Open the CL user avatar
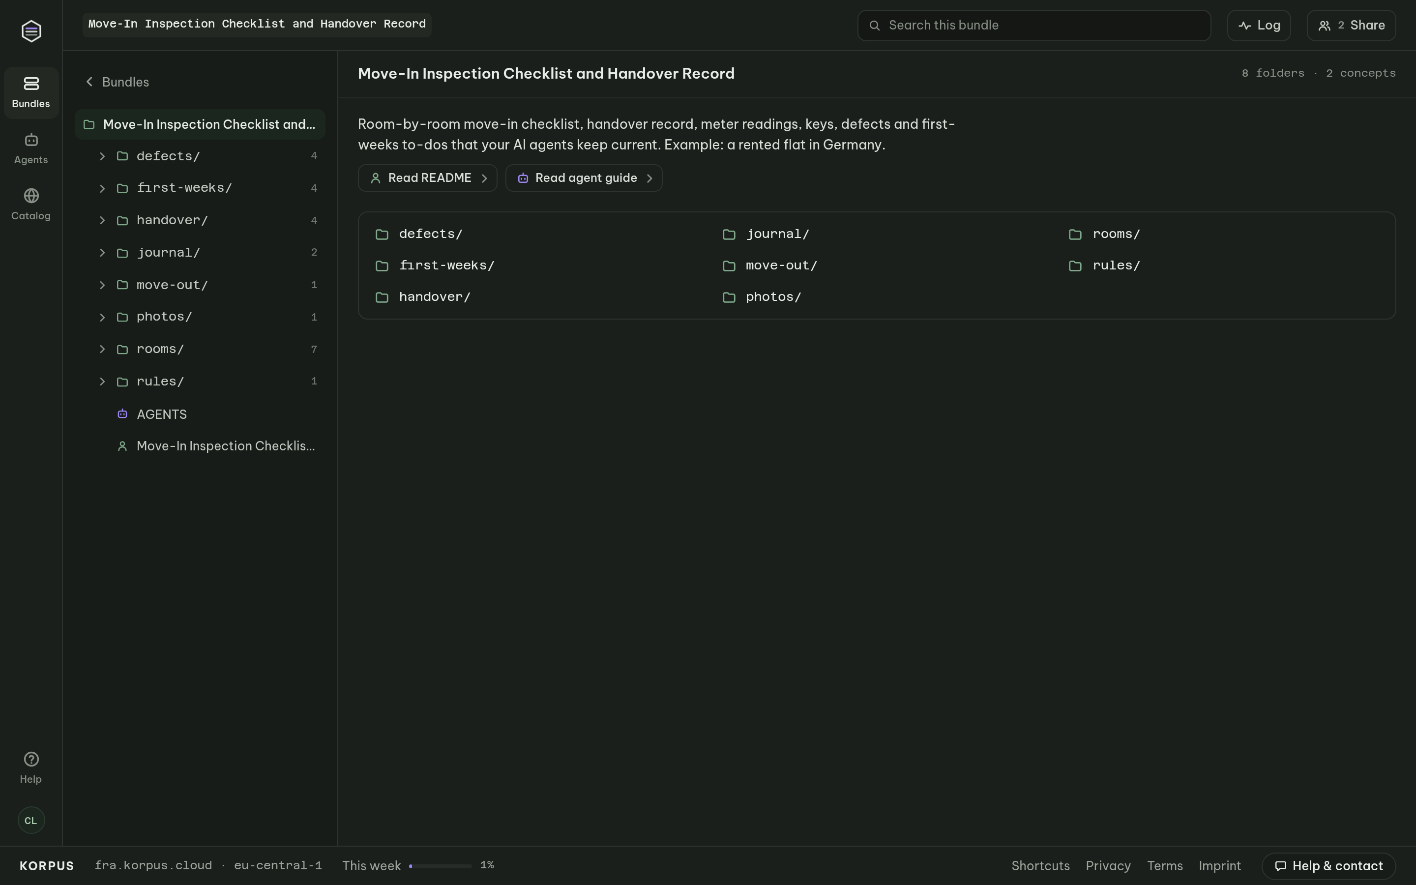 (31, 820)
